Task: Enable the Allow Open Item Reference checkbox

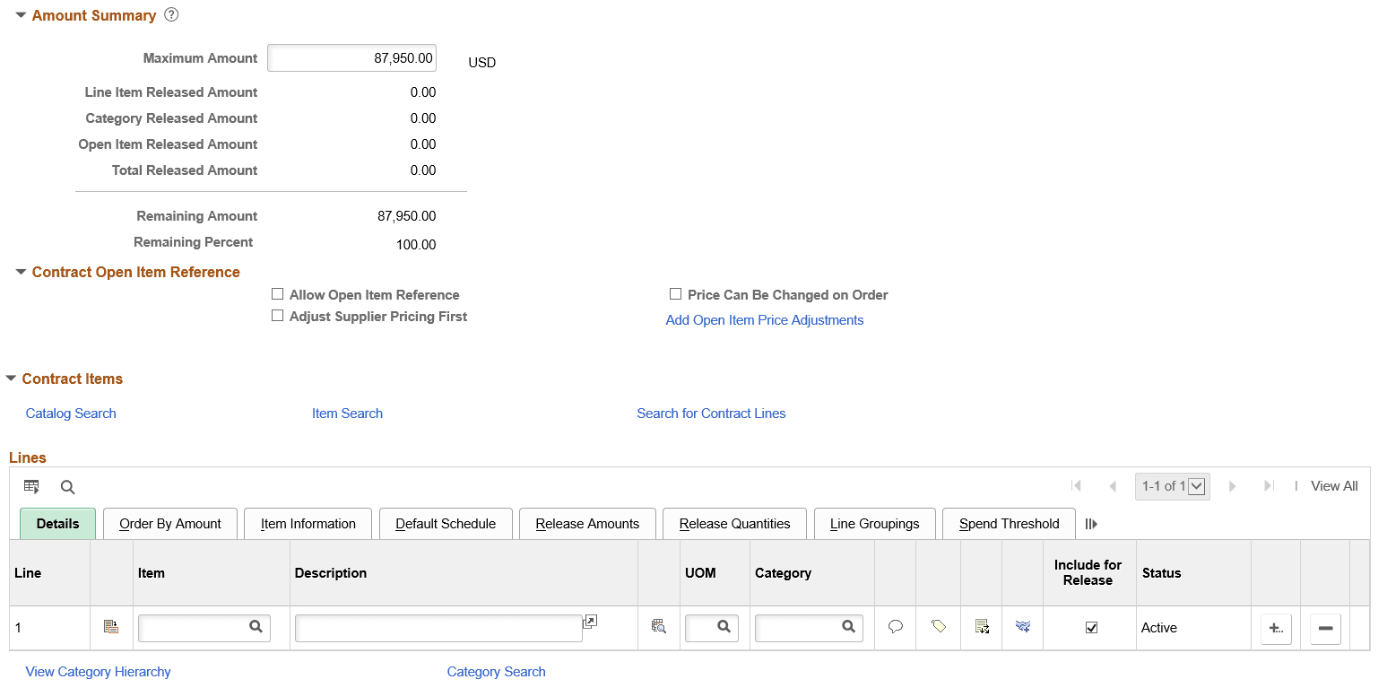Action: pyautogui.click(x=278, y=294)
